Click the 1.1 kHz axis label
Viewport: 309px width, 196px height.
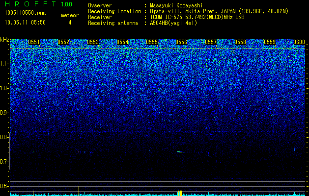click(4, 64)
